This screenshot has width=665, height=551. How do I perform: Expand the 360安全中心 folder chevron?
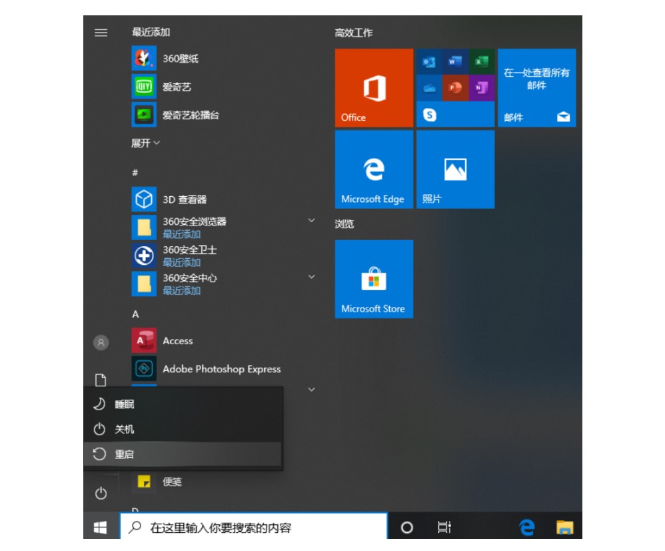click(311, 277)
